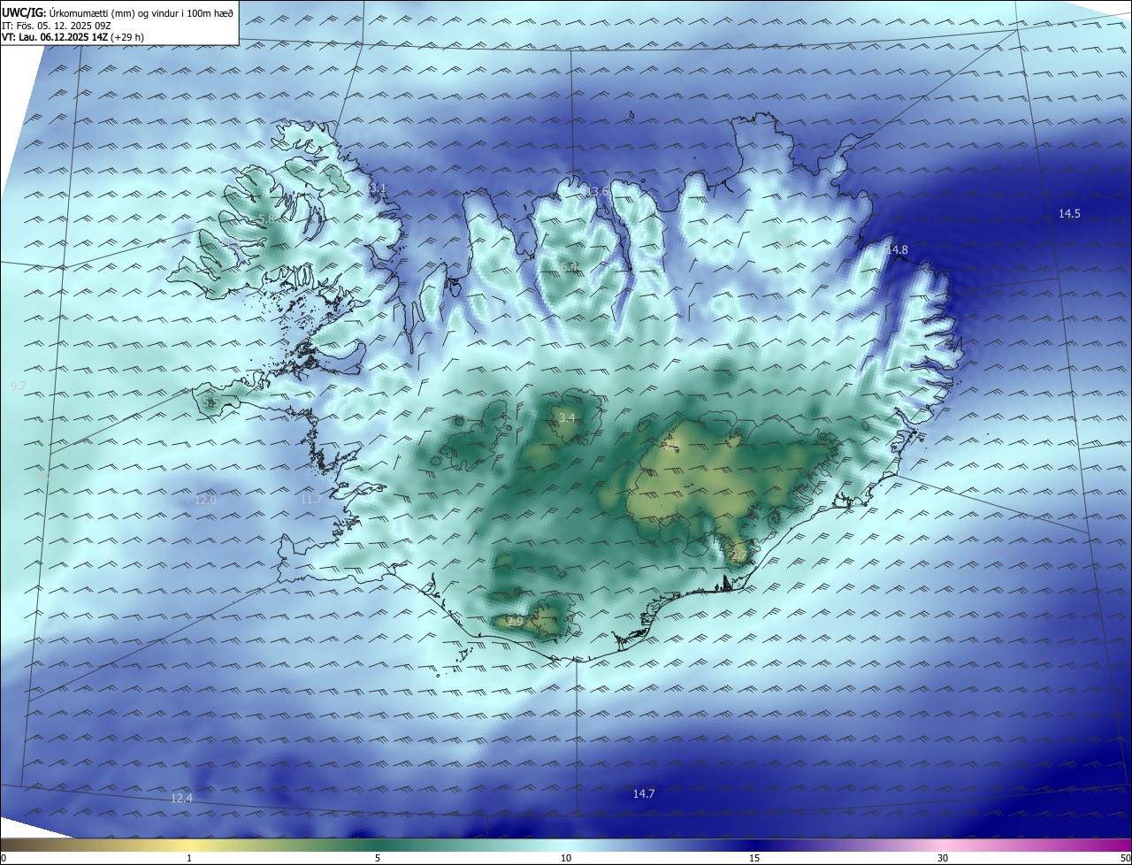
Task: Click the 5.8 value label
Action: tap(266, 218)
